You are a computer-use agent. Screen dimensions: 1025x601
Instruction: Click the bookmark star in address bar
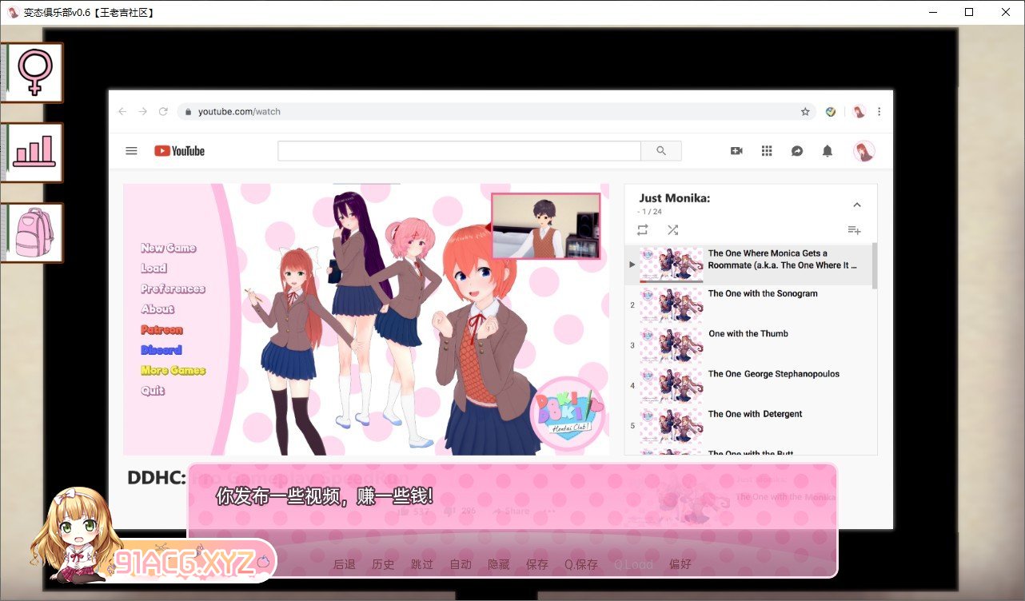tap(805, 112)
